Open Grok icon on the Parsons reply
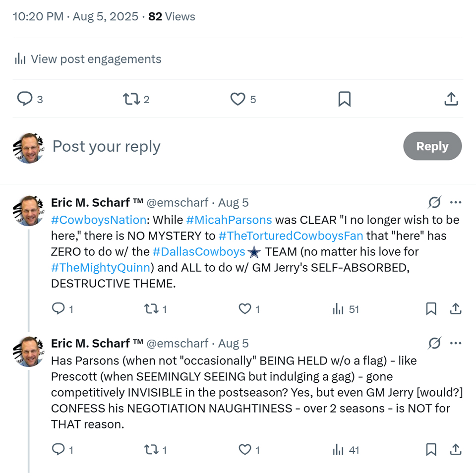 pyautogui.click(x=434, y=343)
